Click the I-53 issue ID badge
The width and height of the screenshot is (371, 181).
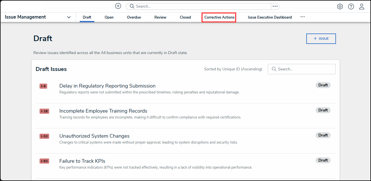(x=44, y=136)
